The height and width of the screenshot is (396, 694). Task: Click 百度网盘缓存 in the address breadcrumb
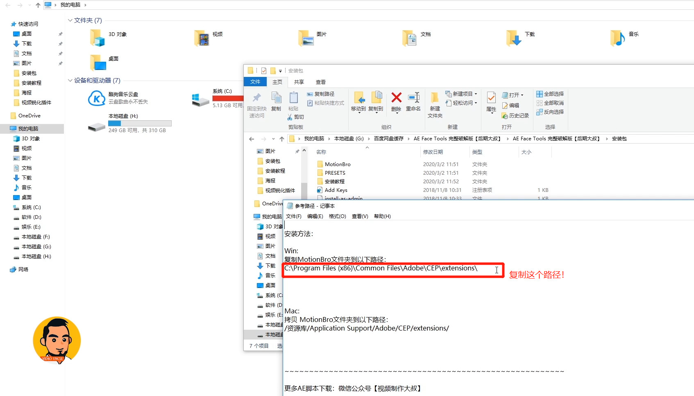(388, 139)
